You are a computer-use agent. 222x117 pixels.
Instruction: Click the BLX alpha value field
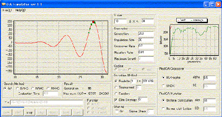(209, 78)
